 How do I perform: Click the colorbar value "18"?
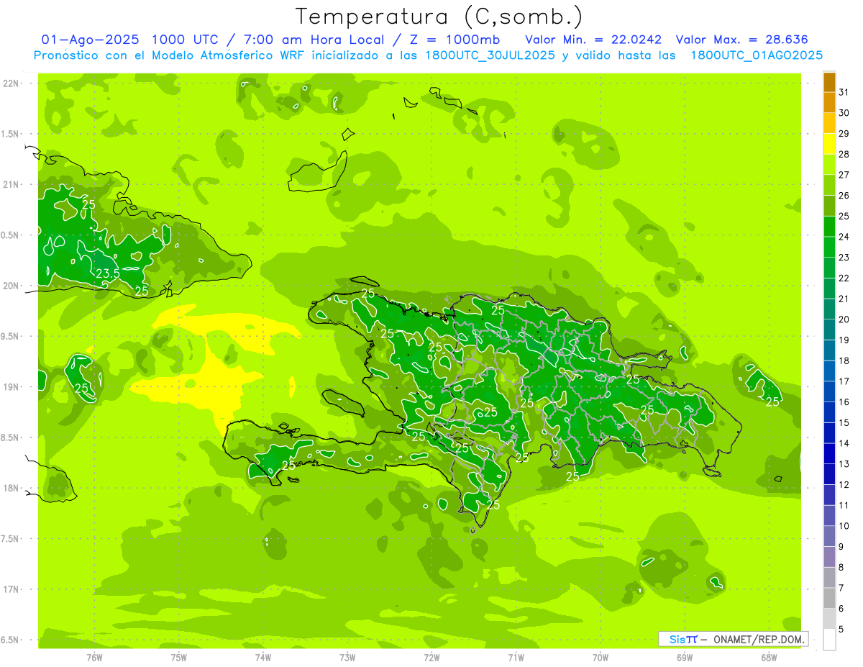tap(844, 360)
